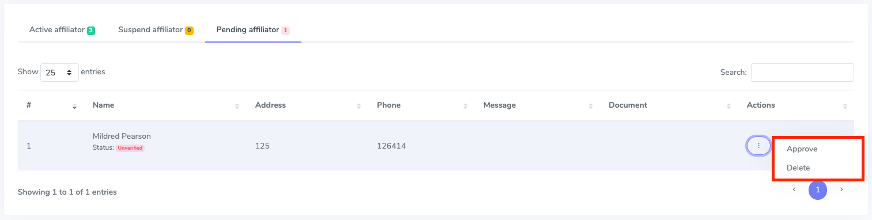872x220 pixels.
Task: Sort by the # column arrows
Action: point(74,106)
